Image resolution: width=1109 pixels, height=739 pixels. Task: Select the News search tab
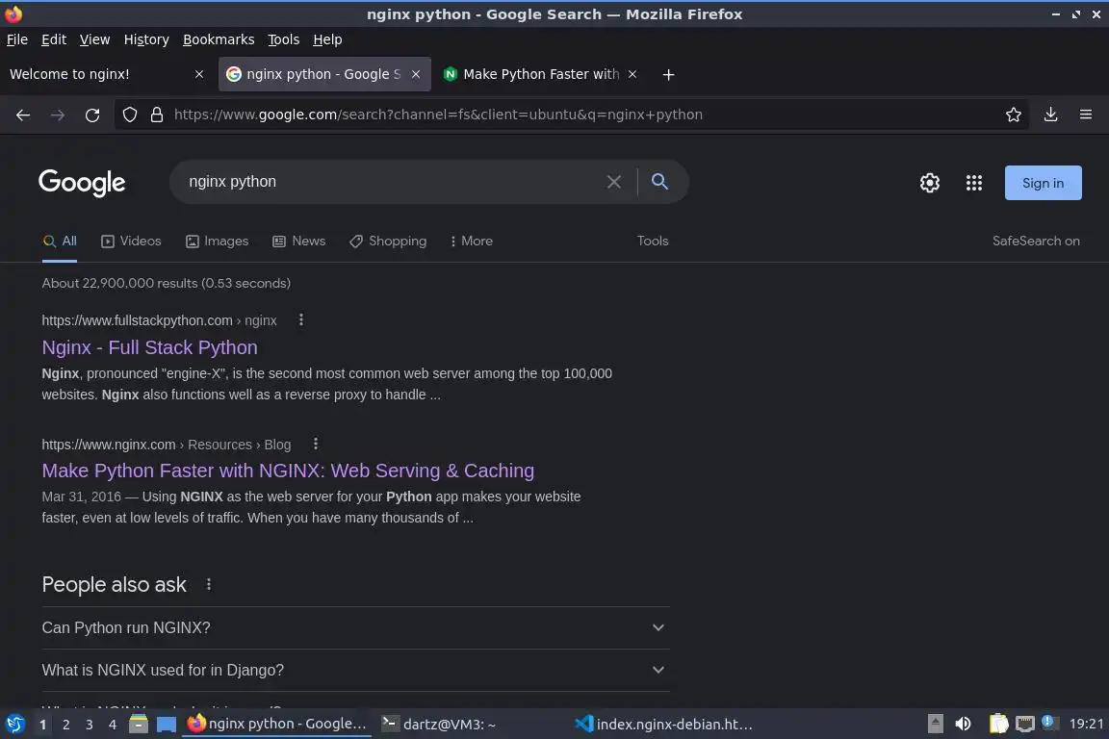point(299,242)
